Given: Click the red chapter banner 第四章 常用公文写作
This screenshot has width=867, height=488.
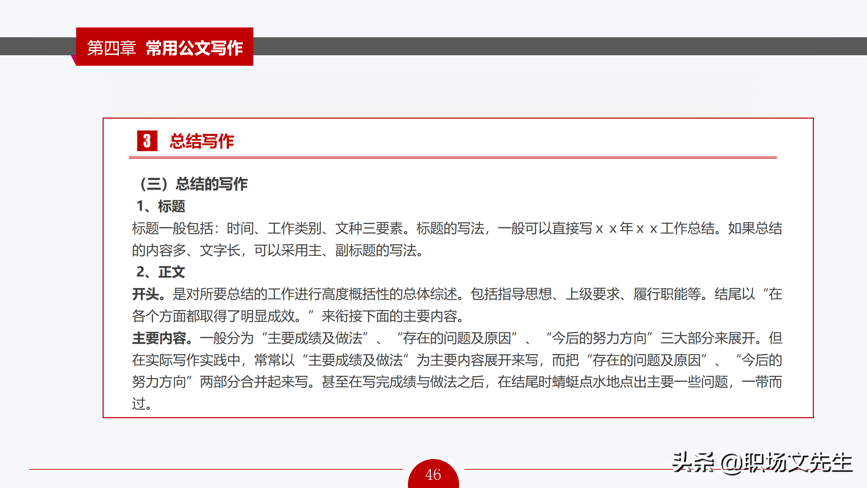Looking at the screenshot, I should pos(165,47).
